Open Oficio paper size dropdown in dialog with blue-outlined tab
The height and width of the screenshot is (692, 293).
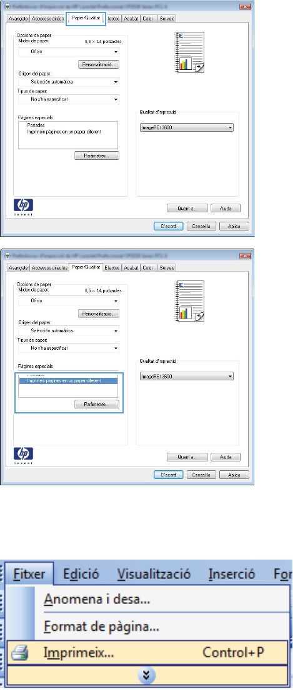click(x=69, y=52)
